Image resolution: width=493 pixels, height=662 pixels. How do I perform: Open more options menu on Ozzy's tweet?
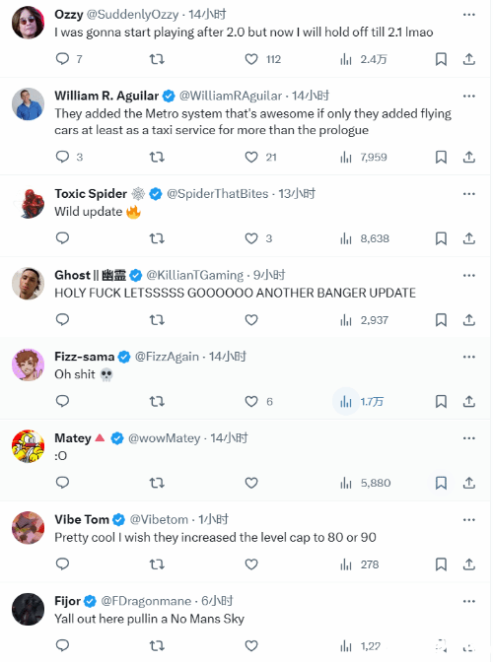coord(469,15)
